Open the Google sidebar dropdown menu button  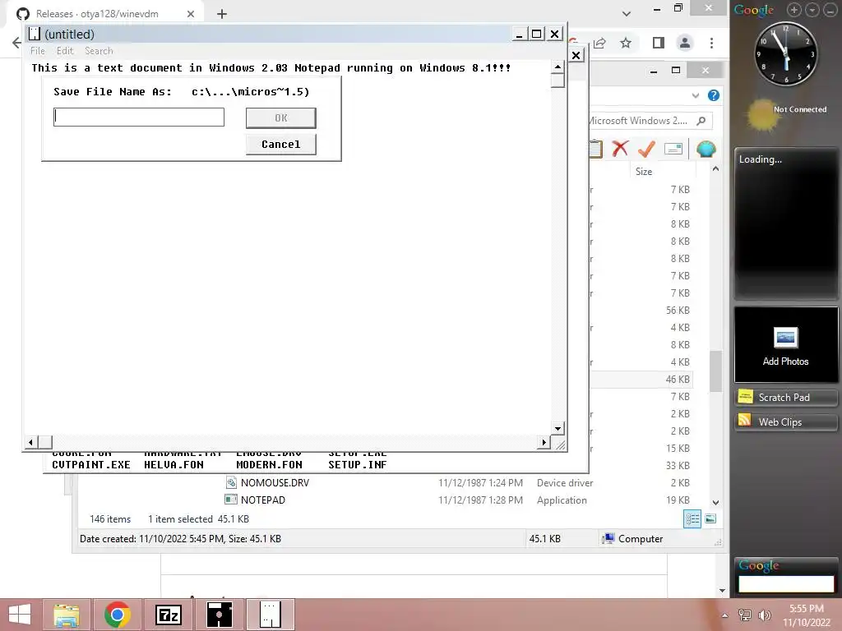tap(812, 10)
